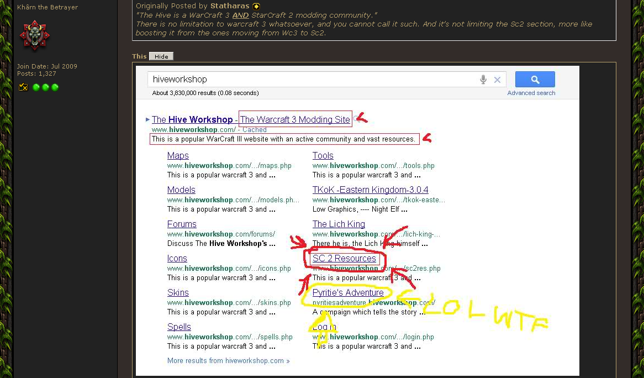The image size is (644, 378).
Task: Expand the blue triangle before Hive Workshop result
Action: tap(147, 119)
